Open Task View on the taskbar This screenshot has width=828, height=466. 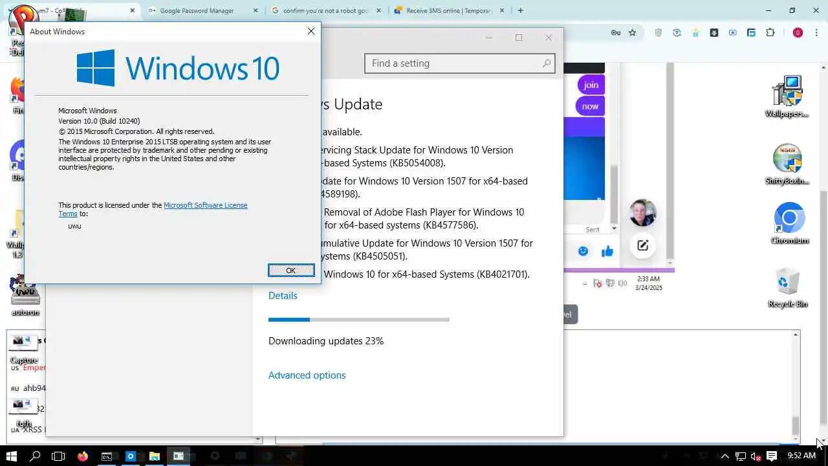point(58,456)
